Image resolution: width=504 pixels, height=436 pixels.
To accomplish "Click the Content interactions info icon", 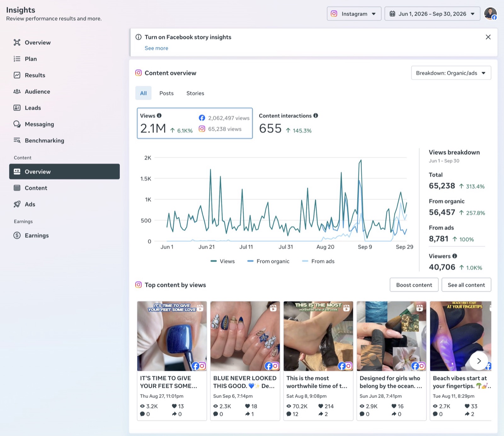I will [x=316, y=116].
